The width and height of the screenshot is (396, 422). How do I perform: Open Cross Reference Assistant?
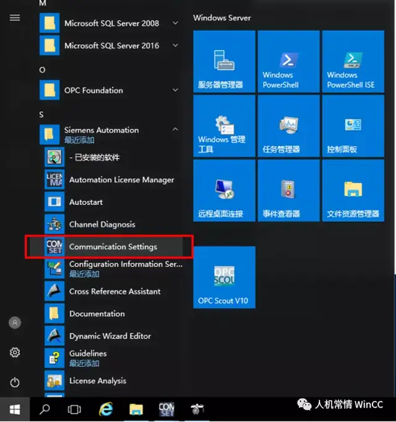114,291
